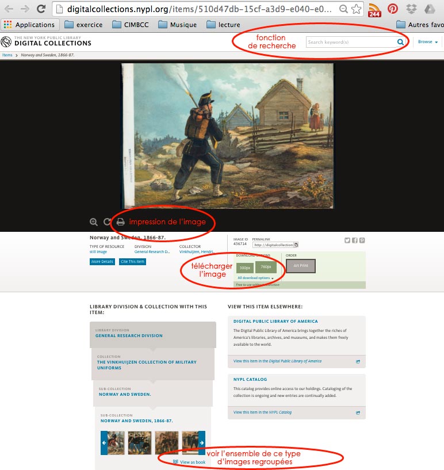Click the print image icon
Image resolution: width=444 pixels, height=470 pixels.
tap(120, 222)
